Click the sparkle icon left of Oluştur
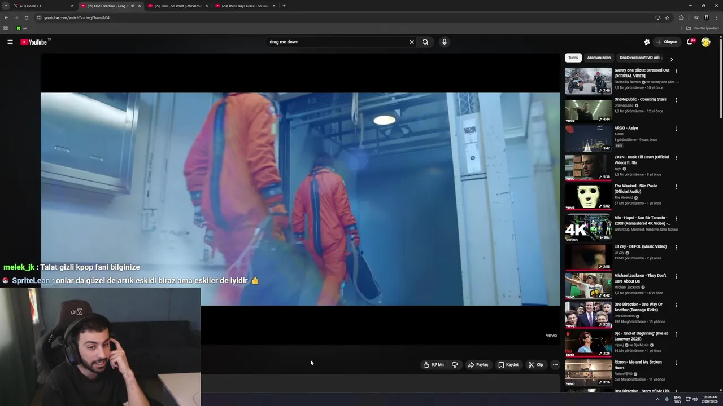This screenshot has height=406, width=723. (x=647, y=42)
